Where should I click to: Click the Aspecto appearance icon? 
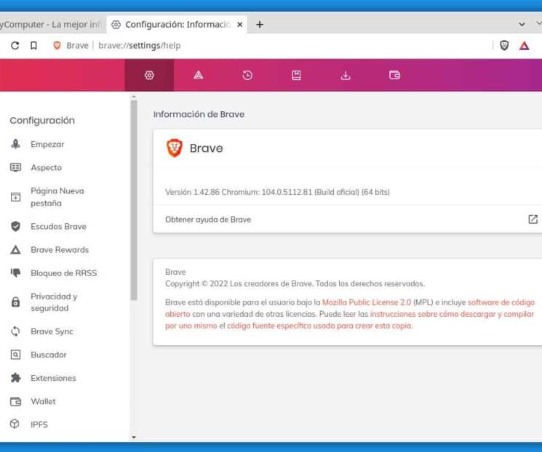tap(15, 167)
